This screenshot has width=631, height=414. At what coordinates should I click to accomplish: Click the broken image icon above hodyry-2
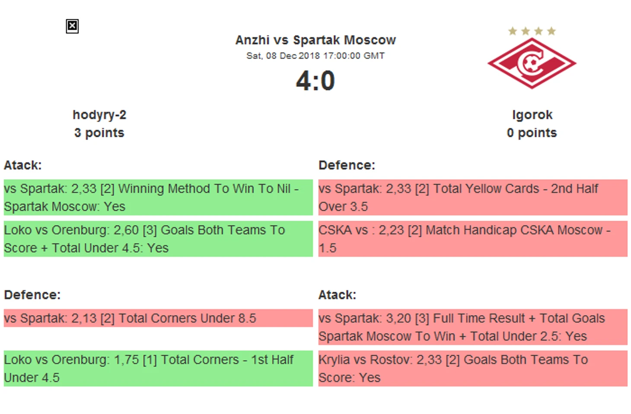pos(72,26)
